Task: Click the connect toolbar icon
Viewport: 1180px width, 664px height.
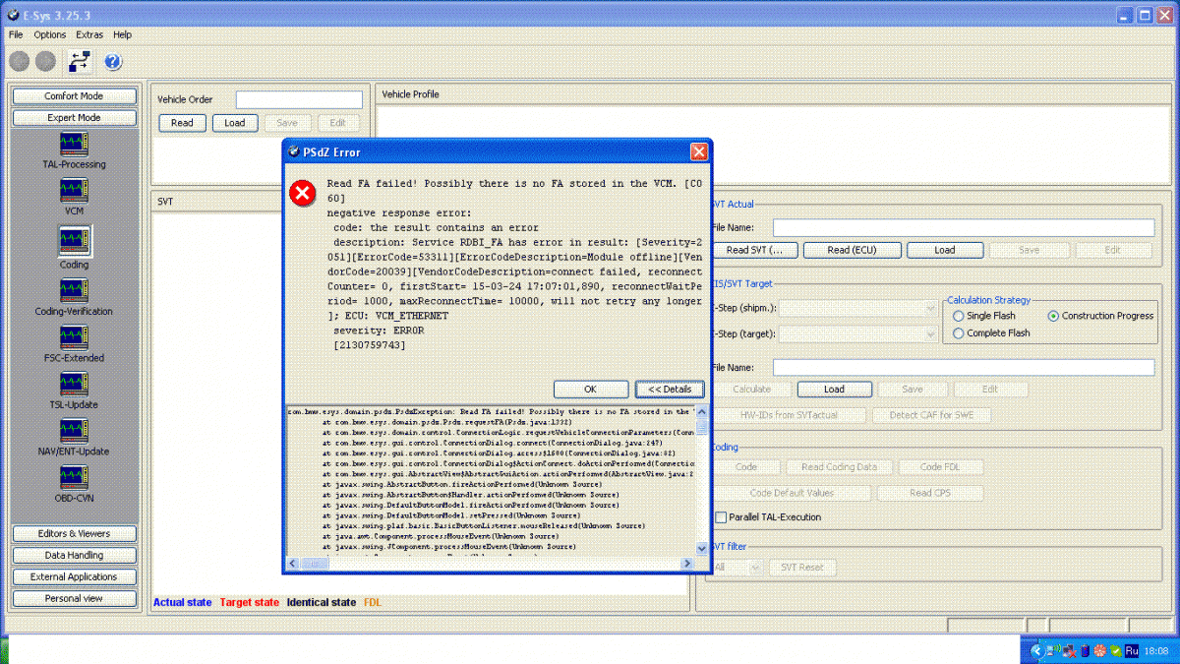Action: click(80, 62)
